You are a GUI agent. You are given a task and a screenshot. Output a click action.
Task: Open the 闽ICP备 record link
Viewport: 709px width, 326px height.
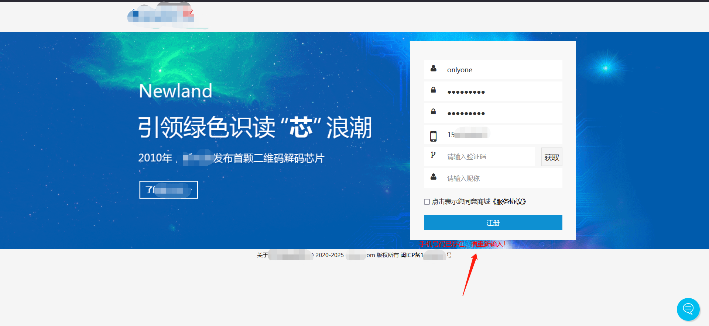point(426,255)
